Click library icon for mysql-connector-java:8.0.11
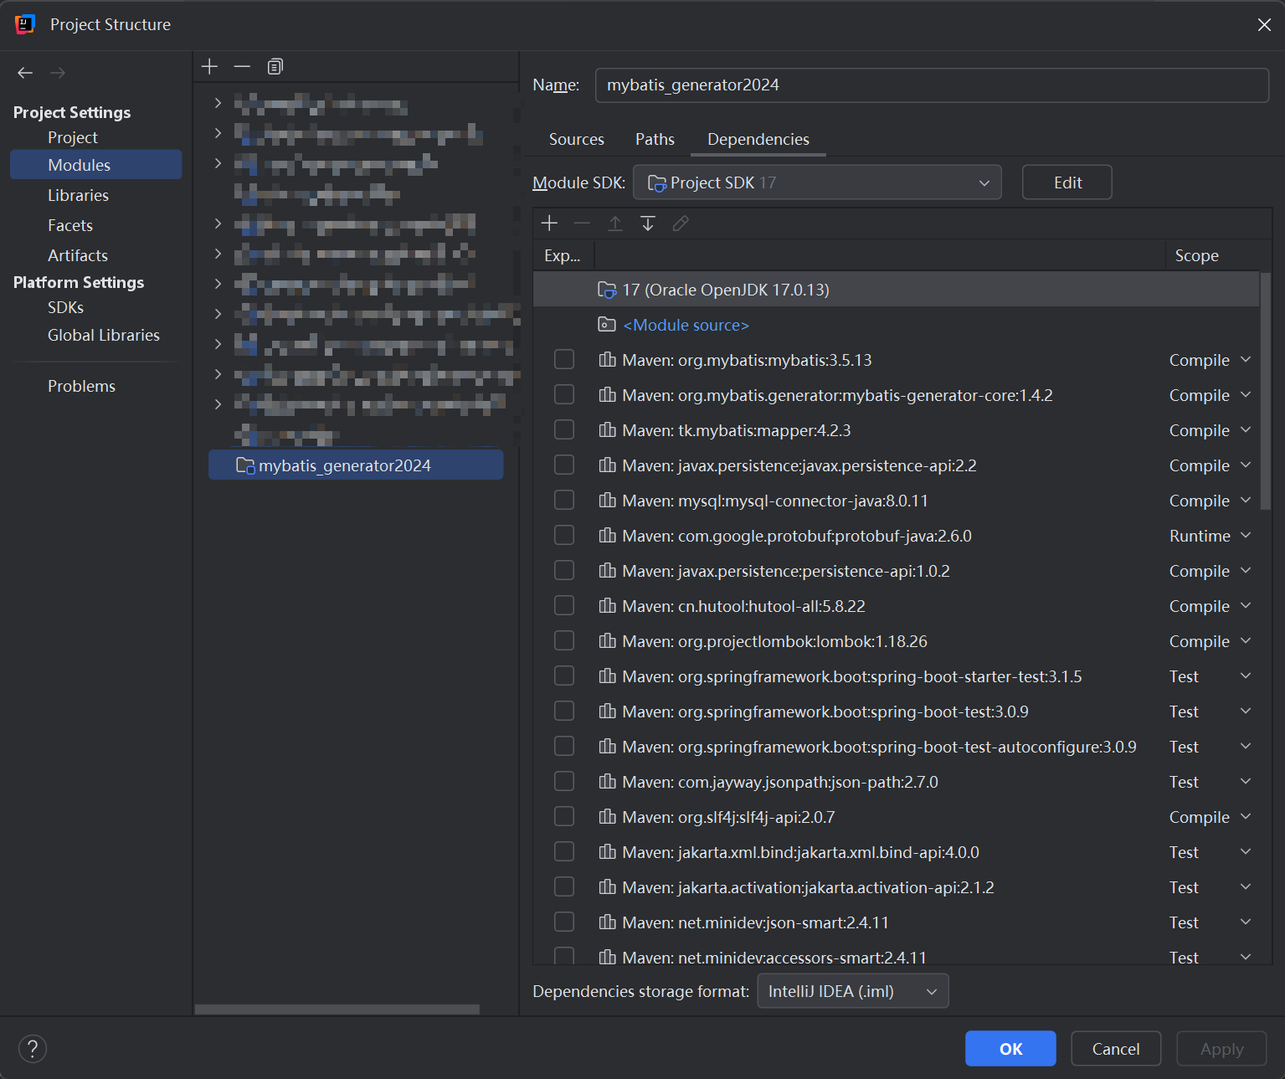1285x1079 pixels. (x=608, y=501)
